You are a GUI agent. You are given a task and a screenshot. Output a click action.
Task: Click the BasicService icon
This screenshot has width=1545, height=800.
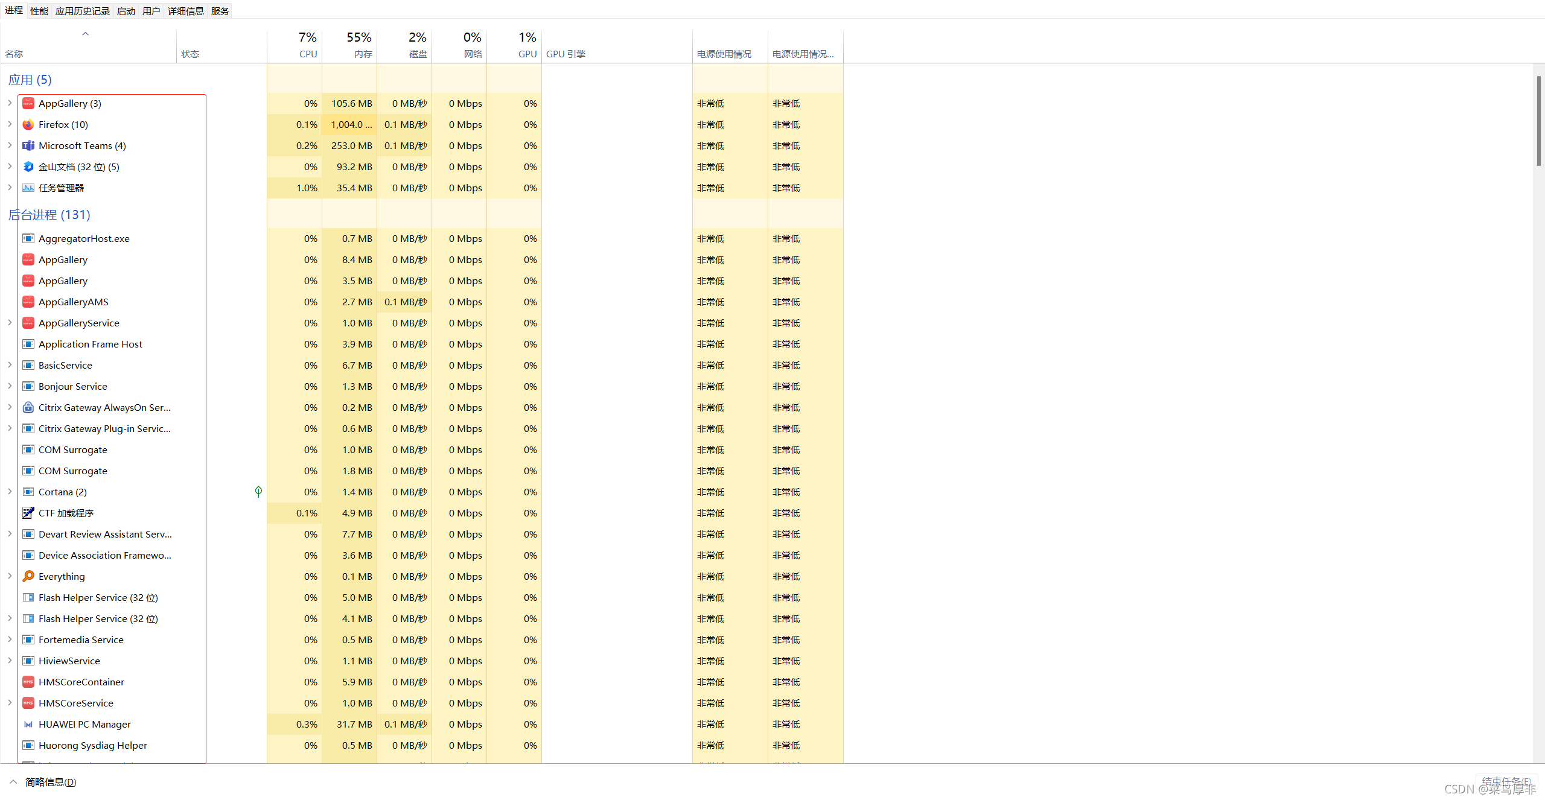28,366
